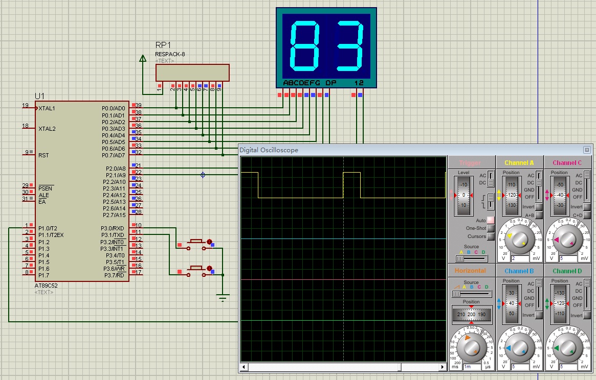The width and height of the screenshot is (596, 380).
Task: Click the yellow Channel A position arrows
Action: 499,195
